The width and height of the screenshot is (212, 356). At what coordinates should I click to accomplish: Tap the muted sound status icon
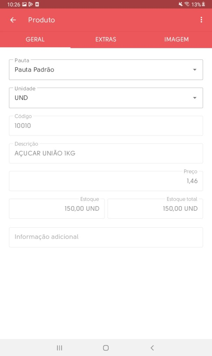(x=180, y=4)
